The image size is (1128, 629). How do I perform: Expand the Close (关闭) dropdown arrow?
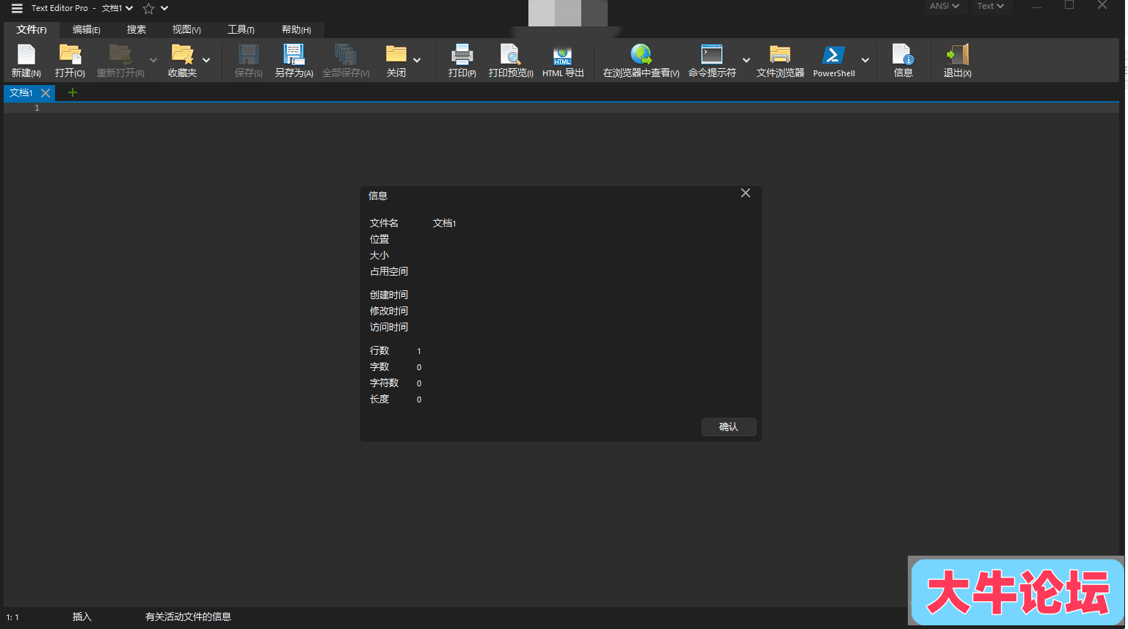pos(417,60)
